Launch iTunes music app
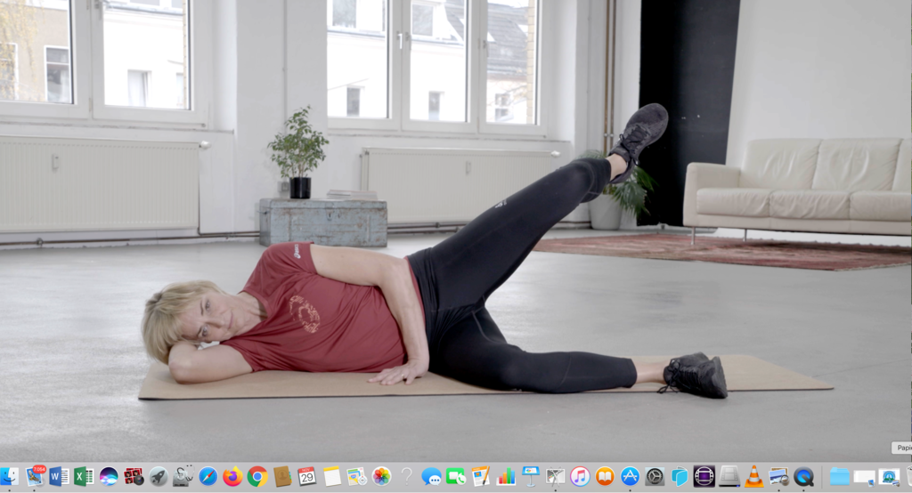 tap(580, 476)
